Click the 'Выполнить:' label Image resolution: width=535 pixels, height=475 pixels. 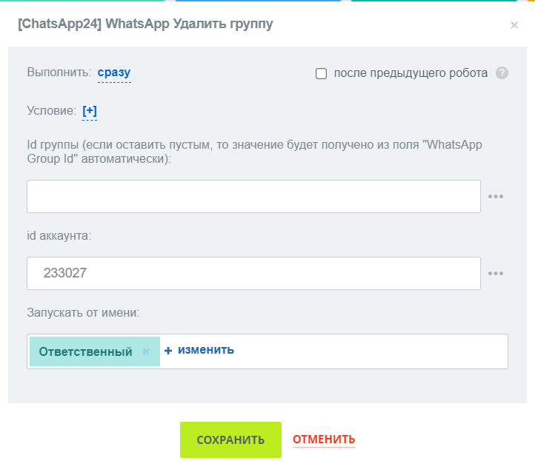click(59, 73)
